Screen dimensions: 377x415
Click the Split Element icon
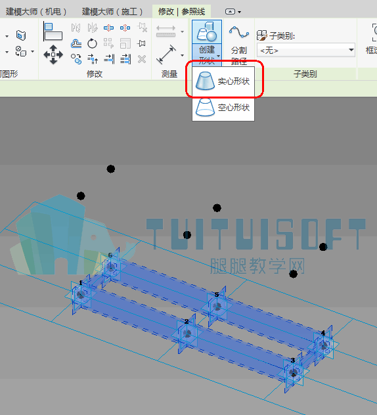point(108,28)
